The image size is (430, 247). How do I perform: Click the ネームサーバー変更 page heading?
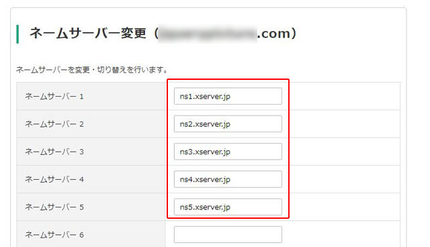163,34
